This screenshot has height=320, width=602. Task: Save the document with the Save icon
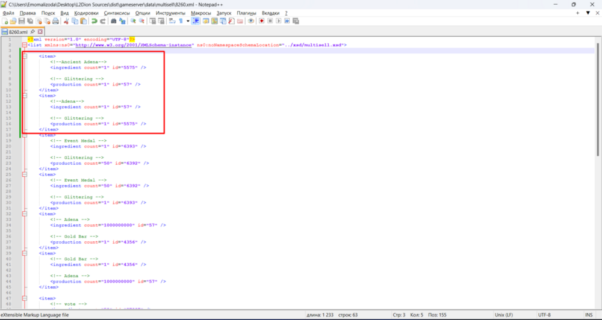pos(22,21)
